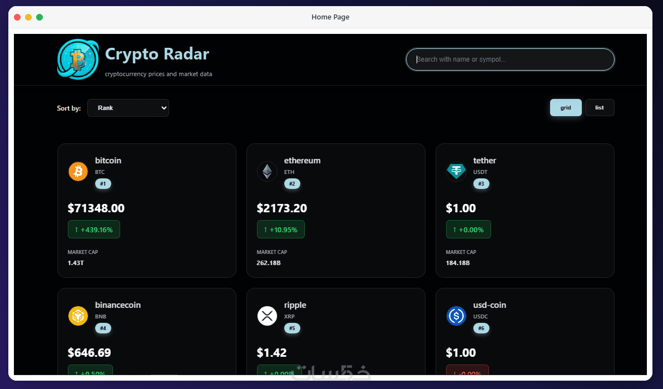Click the usd-coin USDC icon

coord(456,316)
